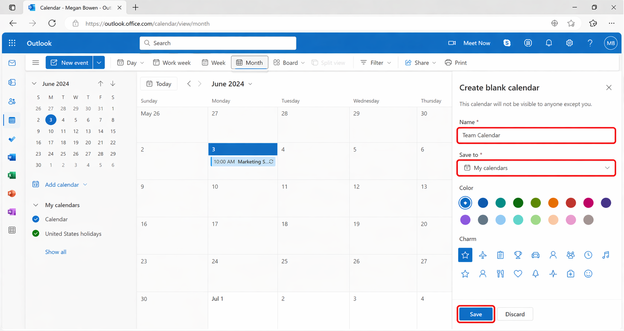Screen dimensions: 624x331
Task: Uncheck the Calendar checkbox
Action: [36, 219]
